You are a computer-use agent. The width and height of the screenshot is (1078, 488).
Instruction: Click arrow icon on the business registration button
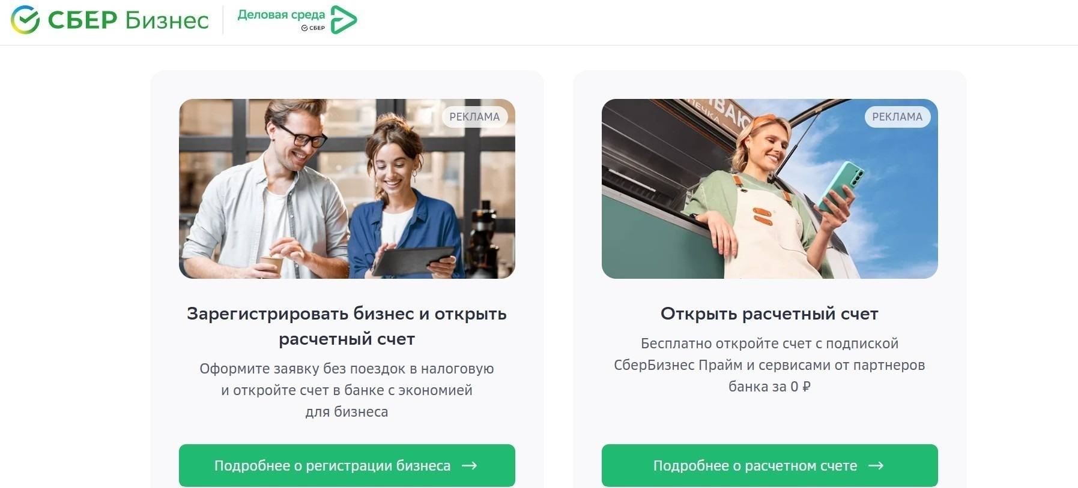coord(469,466)
